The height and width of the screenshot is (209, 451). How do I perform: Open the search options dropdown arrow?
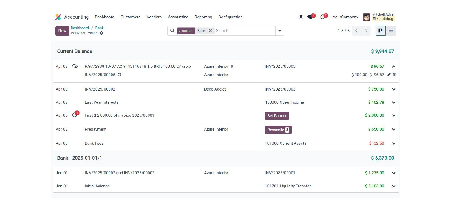pos(280,31)
